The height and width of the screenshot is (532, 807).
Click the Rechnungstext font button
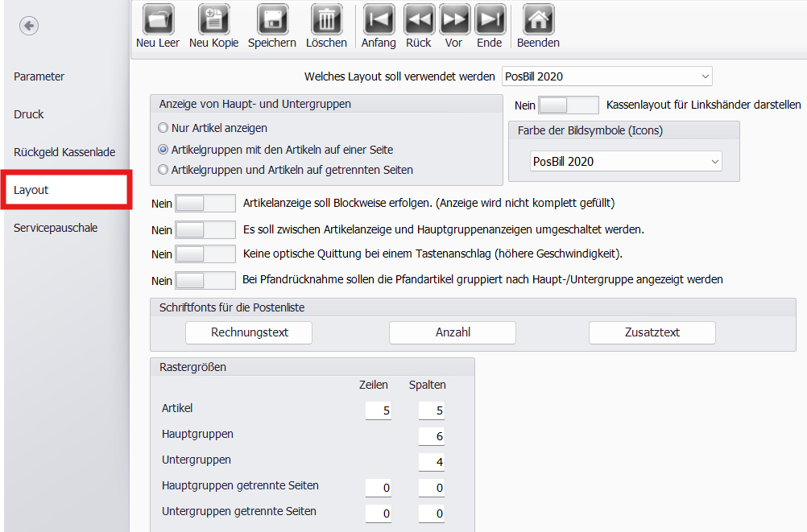click(x=249, y=332)
